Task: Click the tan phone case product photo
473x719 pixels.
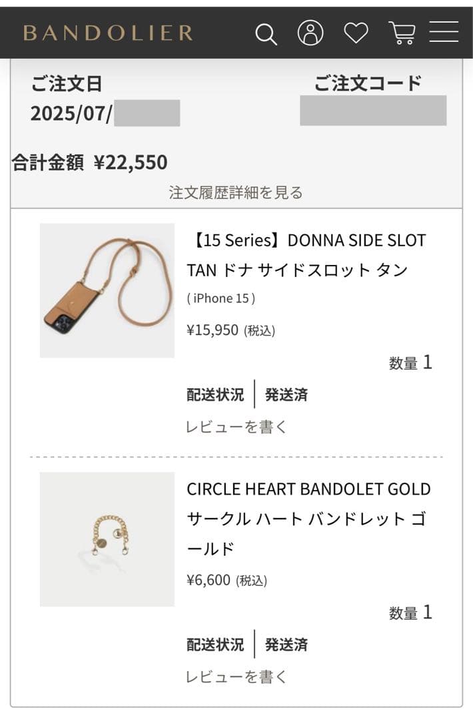Action: click(107, 290)
